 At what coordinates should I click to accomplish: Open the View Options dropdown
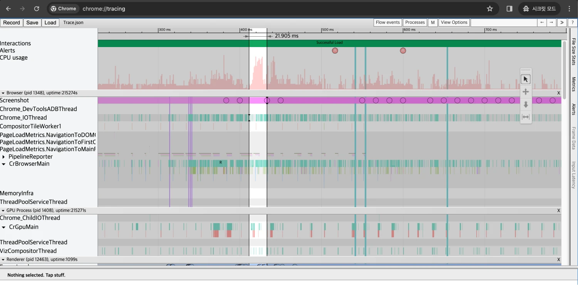[x=454, y=22]
